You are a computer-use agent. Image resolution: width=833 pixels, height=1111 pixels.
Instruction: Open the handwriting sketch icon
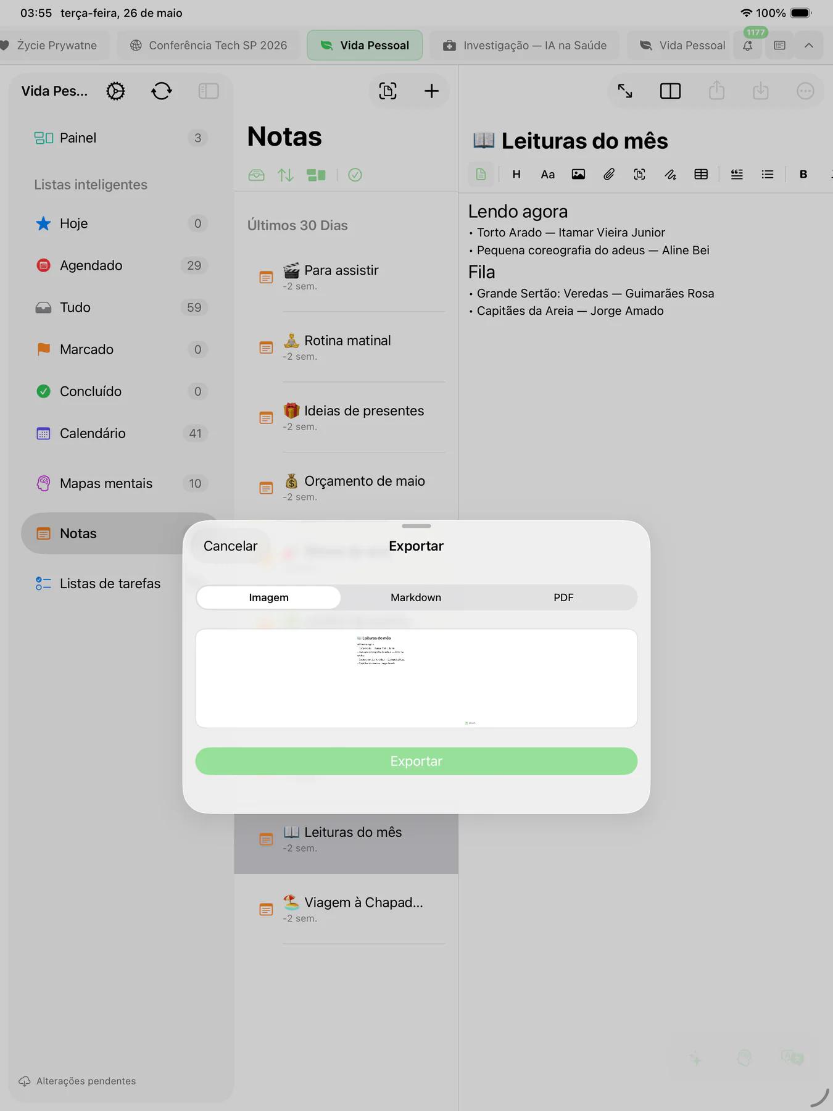670,174
